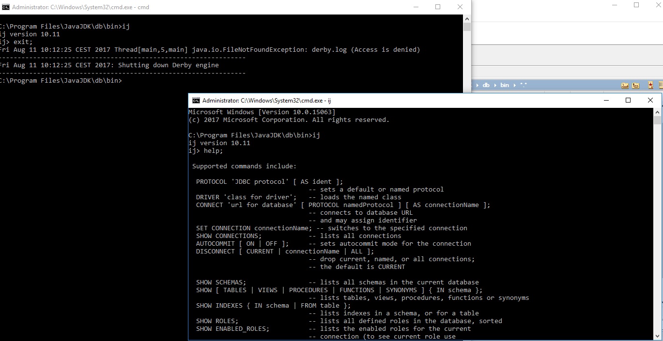Viewport: 663px width, 341px height.
Task: Click the 'DRIVER 'class for driver';' text
Action: click(x=247, y=197)
